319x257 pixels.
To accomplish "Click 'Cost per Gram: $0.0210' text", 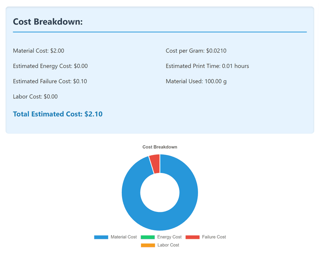I will (x=196, y=50).
